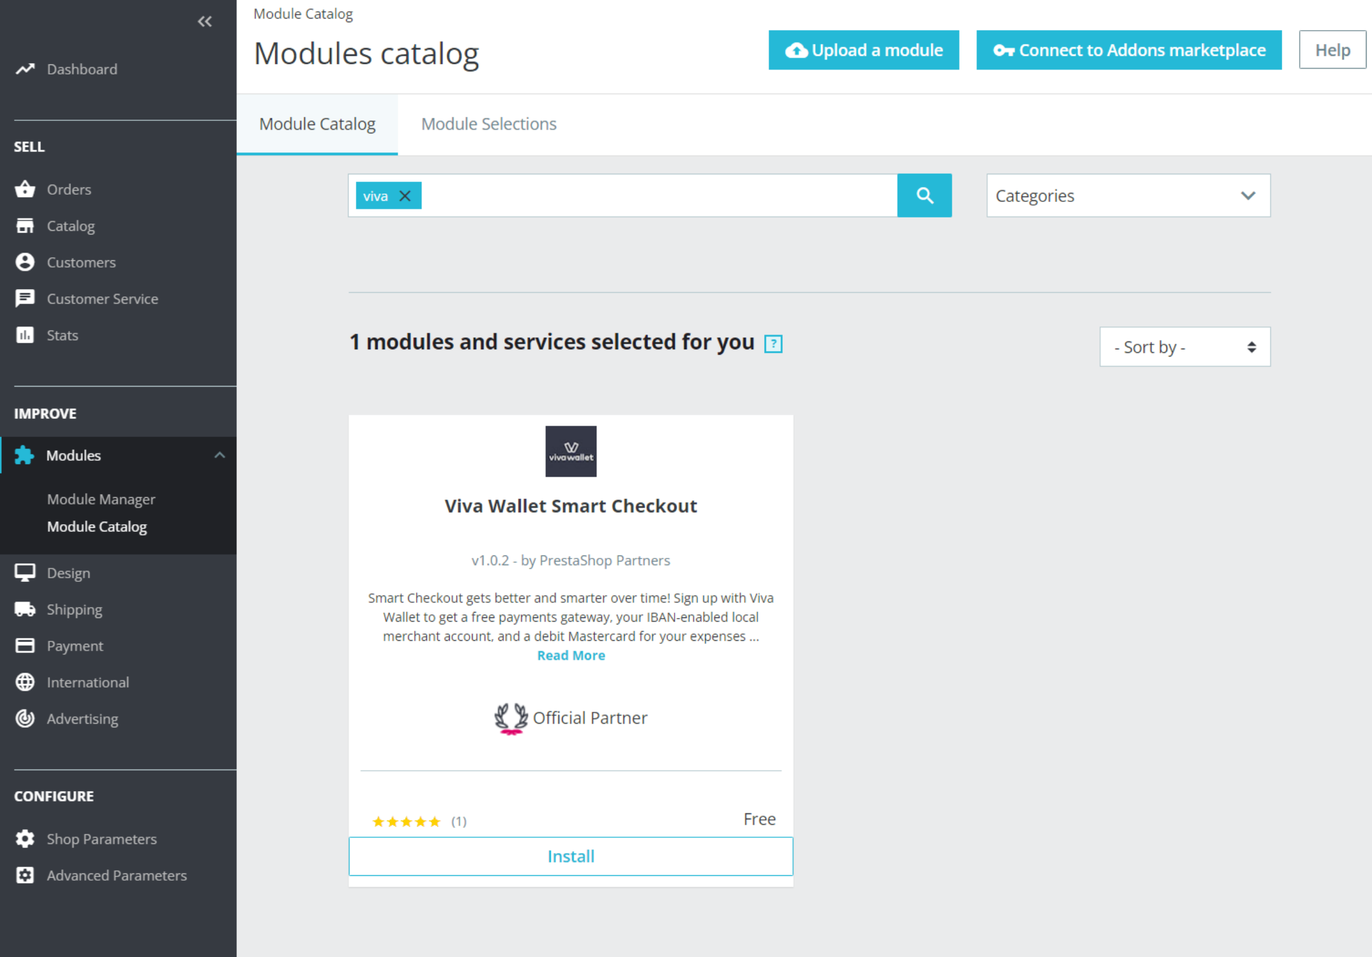1372x957 pixels.
Task: Click the Modules puzzle piece icon
Action: point(24,455)
